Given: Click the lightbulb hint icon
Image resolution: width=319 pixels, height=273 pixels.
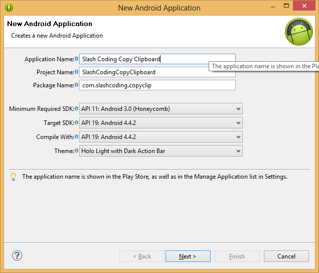Looking at the screenshot, I should click(x=14, y=177).
